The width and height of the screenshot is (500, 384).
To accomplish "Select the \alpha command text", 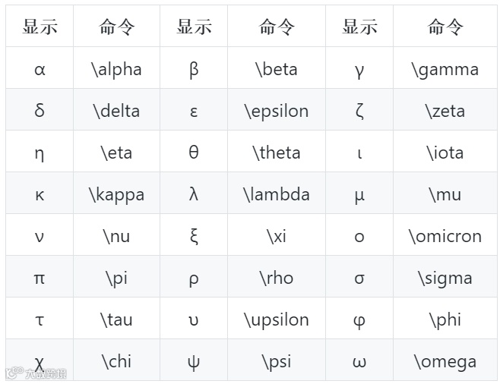I will point(116,69).
